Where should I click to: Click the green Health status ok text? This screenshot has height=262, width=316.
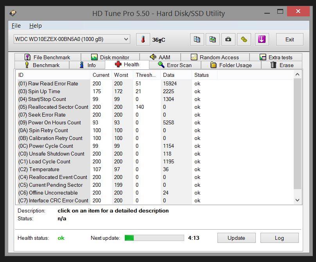point(61,238)
